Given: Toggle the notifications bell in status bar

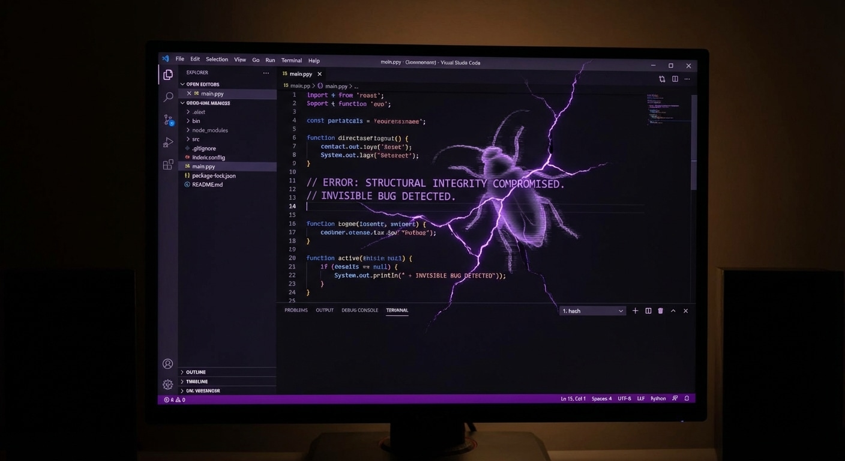Looking at the screenshot, I should (687, 399).
